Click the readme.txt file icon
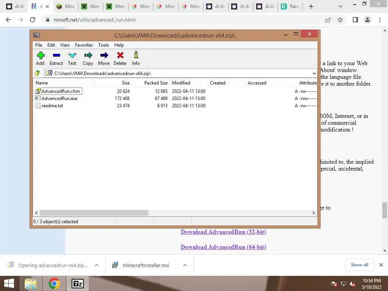The height and width of the screenshot is (291, 388). [x=38, y=105]
